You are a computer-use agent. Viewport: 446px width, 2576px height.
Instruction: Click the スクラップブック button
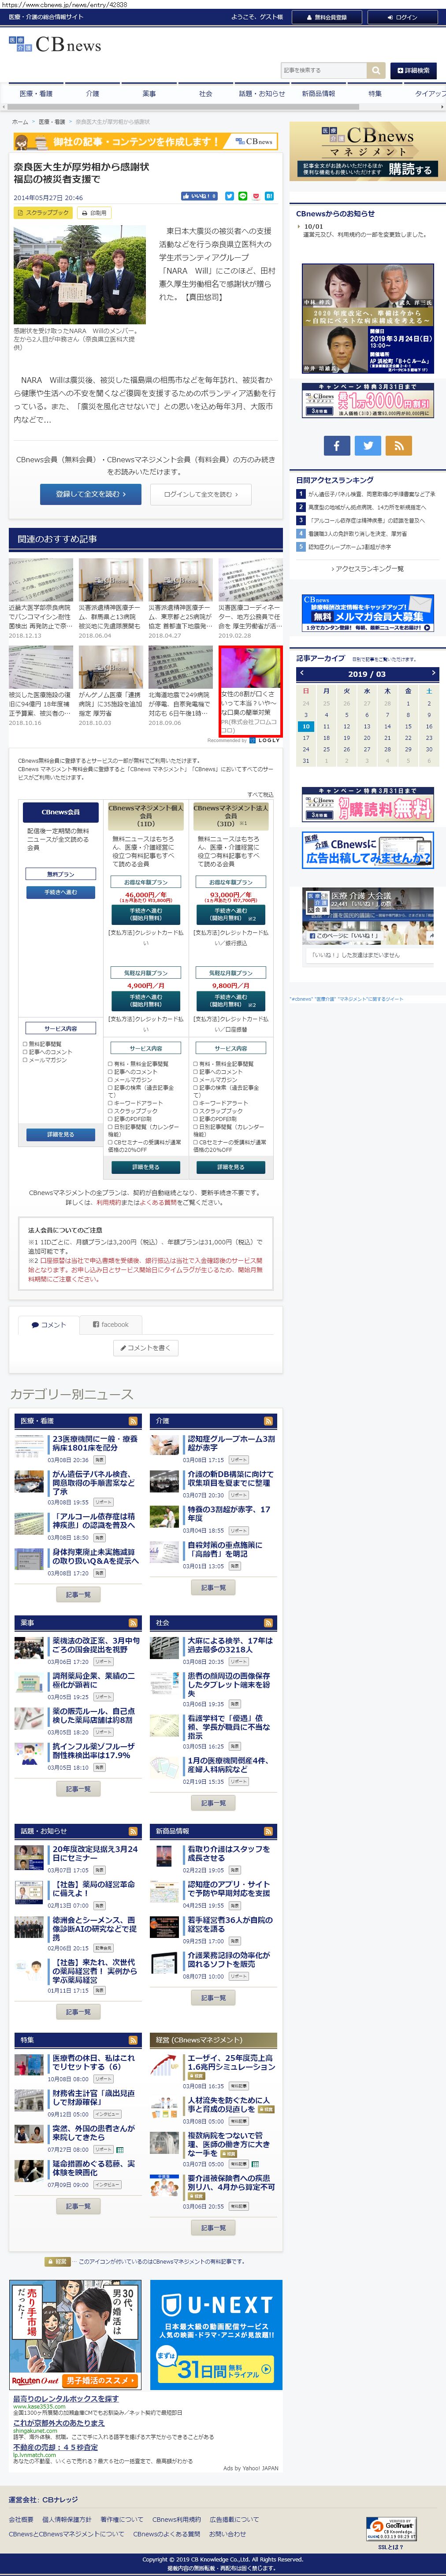[43, 213]
